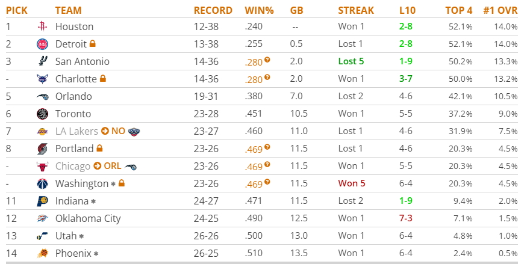This screenshot has width=527, height=264.
Task: Open the Charlotte team link
Action: pos(76,79)
